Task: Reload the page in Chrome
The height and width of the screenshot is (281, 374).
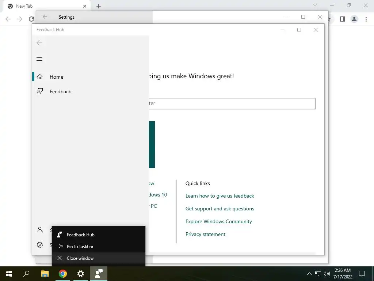Action: (31, 19)
